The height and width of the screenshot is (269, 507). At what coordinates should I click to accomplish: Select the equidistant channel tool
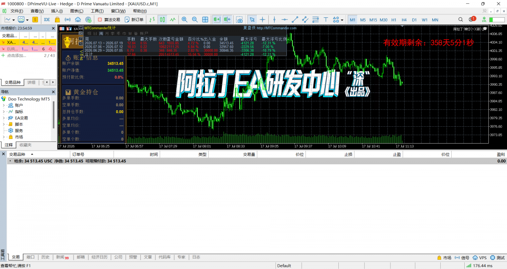point(305,19)
